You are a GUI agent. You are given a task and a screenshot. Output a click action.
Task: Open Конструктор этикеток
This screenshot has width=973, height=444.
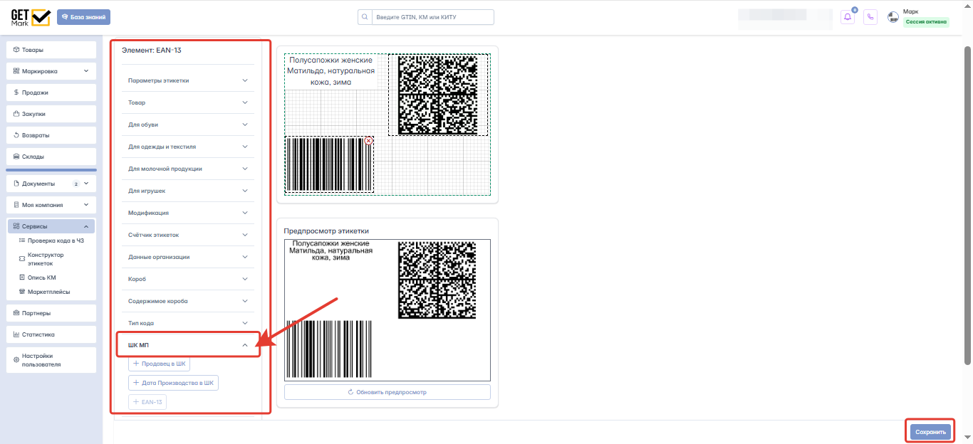click(46, 259)
